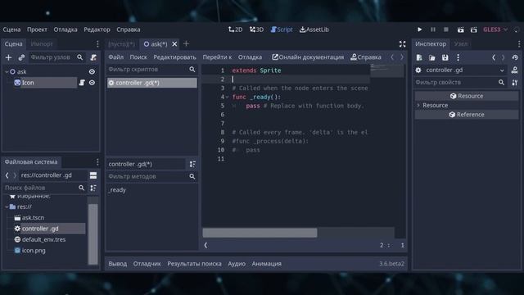Viewport: 524px width, 295px height.
Task: Save the edited resource icon
Action: point(445,57)
